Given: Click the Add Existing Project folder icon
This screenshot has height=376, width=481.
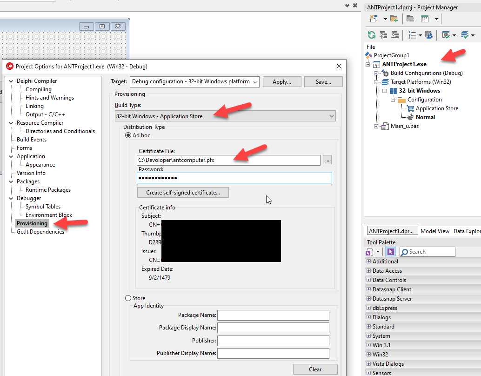Looking at the screenshot, I should 394,19.
